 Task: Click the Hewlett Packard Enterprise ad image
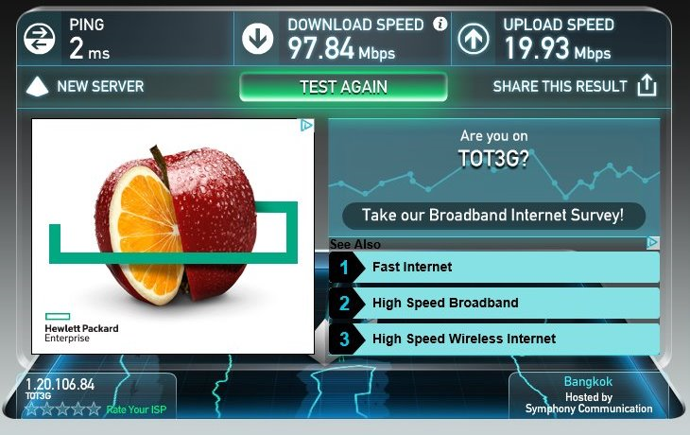pyautogui.click(x=173, y=236)
